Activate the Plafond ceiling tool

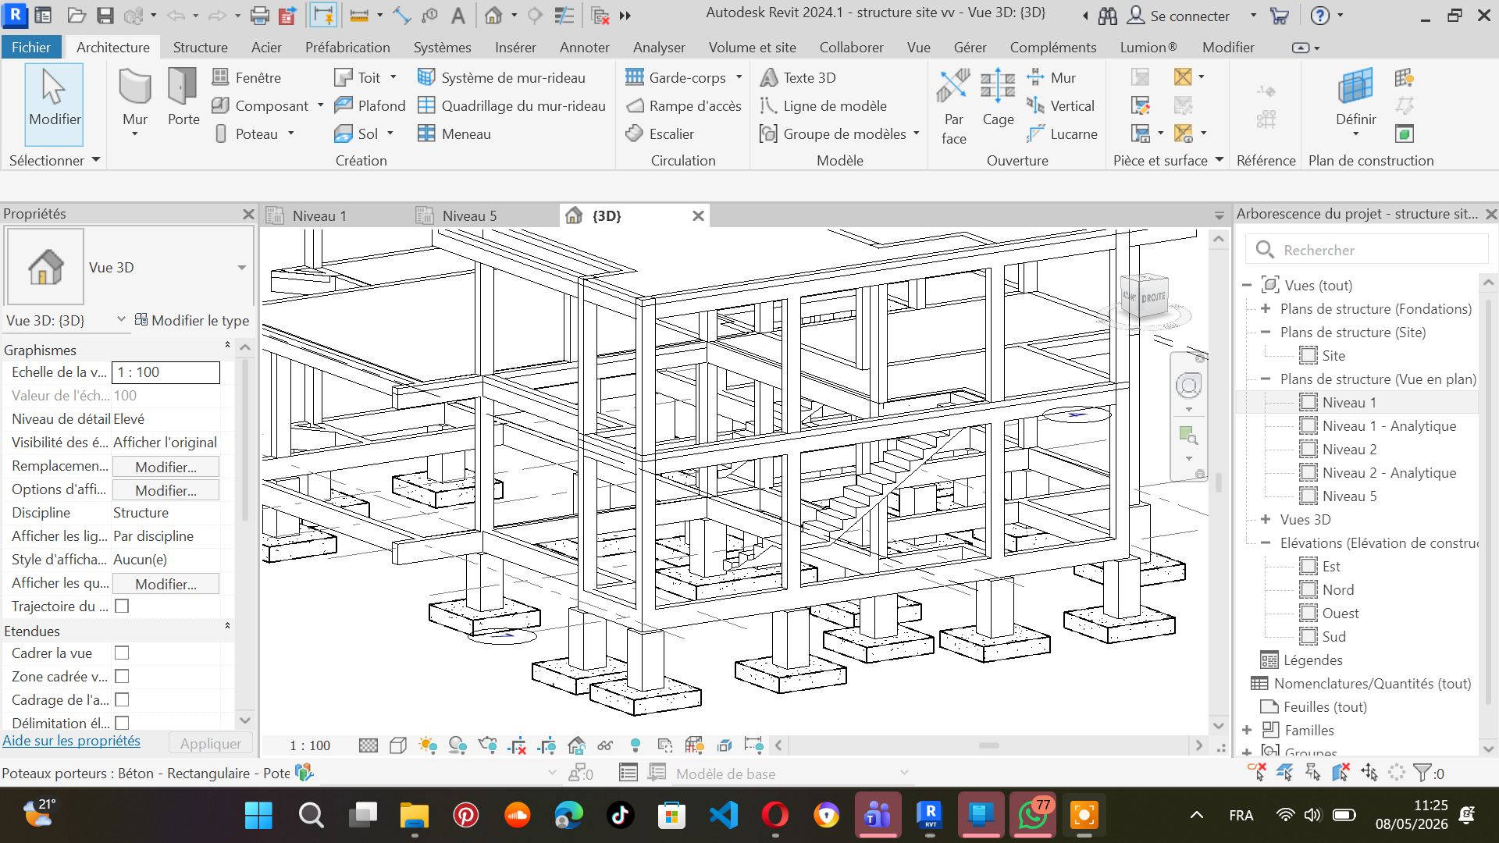(370, 105)
